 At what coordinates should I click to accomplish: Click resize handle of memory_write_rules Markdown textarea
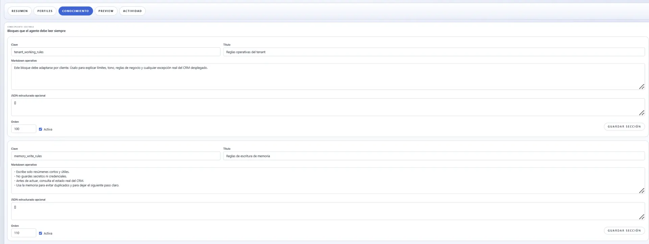pyautogui.click(x=642, y=191)
